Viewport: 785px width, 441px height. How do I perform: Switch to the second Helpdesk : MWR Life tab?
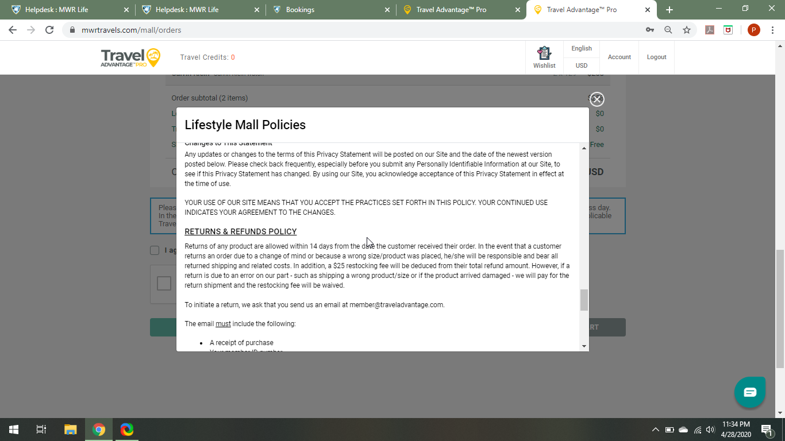(x=200, y=10)
